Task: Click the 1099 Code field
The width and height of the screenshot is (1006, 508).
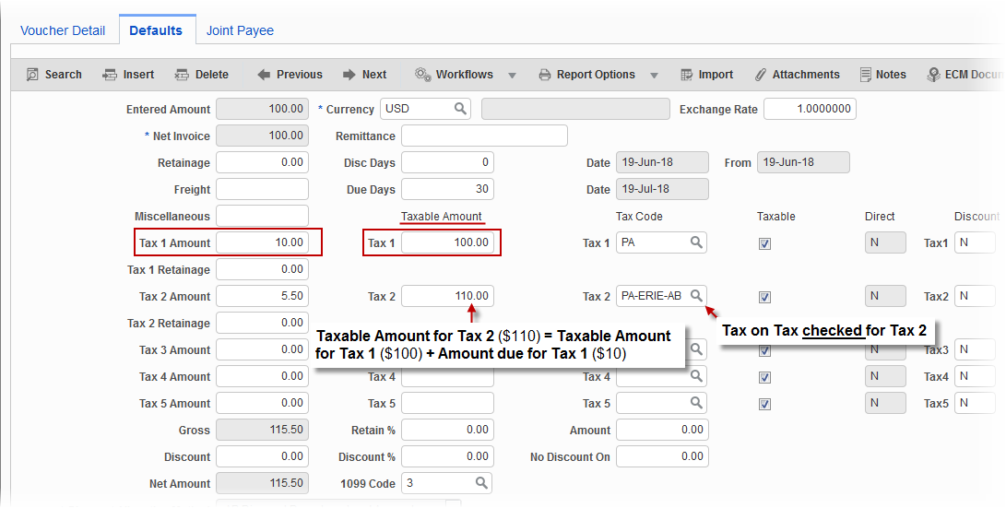Action: click(x=446, y=483)
